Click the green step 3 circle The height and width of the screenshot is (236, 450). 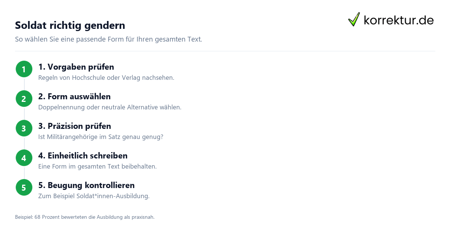point(24,128)
